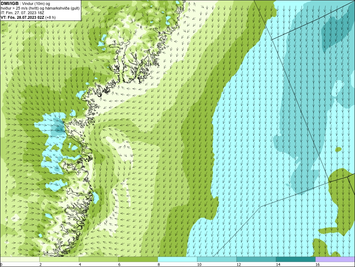Click the DMI/IGB title text
The width and height of the screenshot is (355, 267).
(10, 4)
